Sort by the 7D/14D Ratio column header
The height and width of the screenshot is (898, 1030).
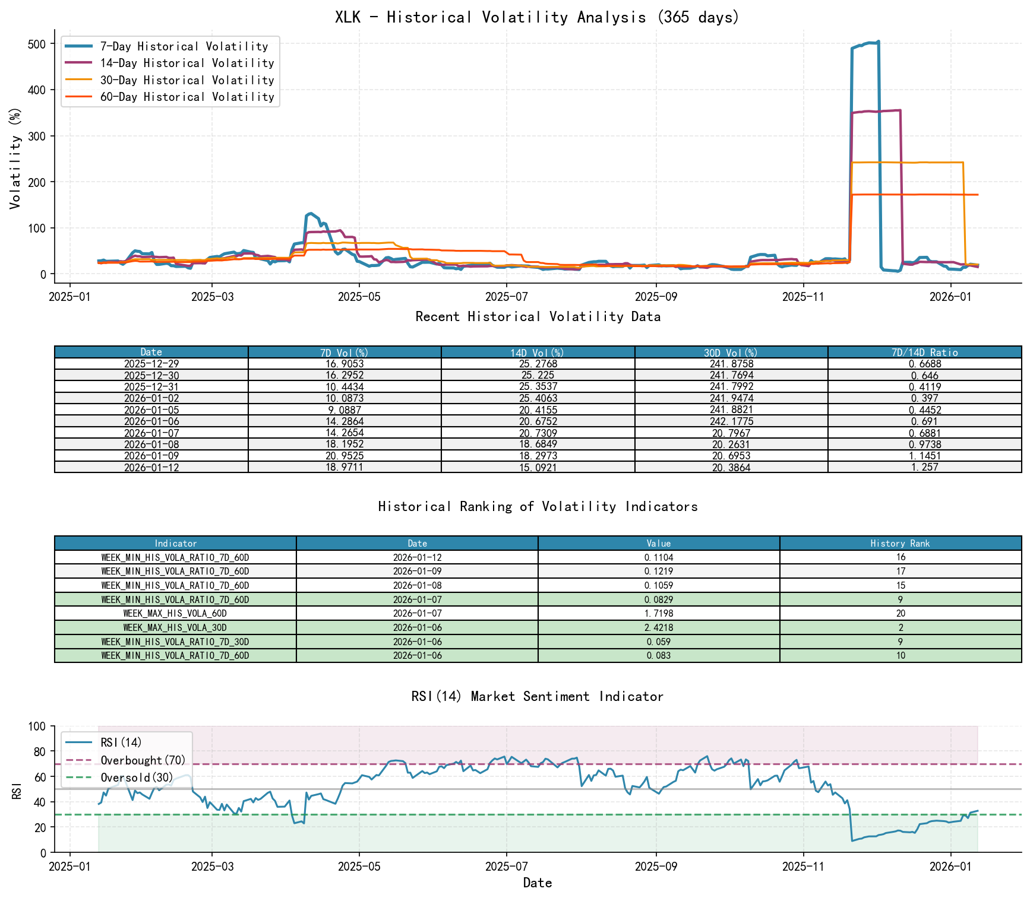[924, 351]
